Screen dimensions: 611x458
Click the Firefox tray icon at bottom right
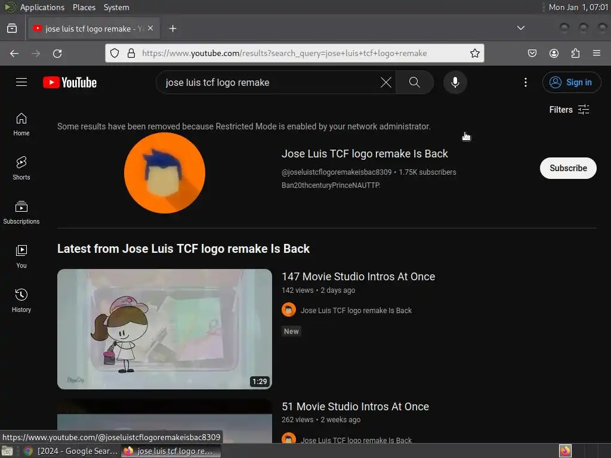[565, 451]
